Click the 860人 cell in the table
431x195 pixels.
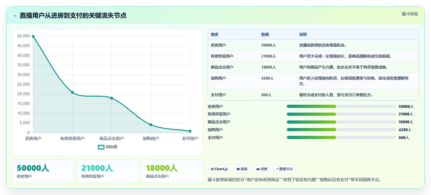[x=266, y=95]
